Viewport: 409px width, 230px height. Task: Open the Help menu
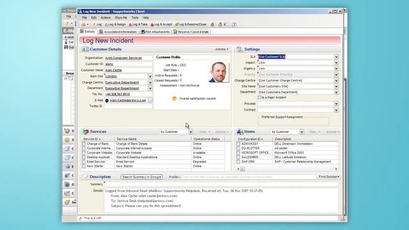pos(146,18)
